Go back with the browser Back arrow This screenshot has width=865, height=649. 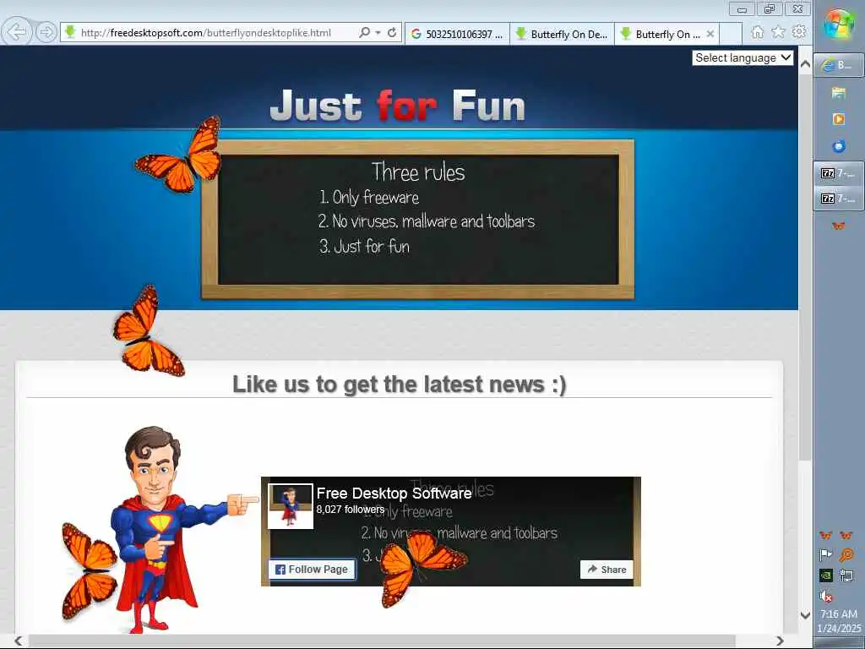[x=17, y=32]
